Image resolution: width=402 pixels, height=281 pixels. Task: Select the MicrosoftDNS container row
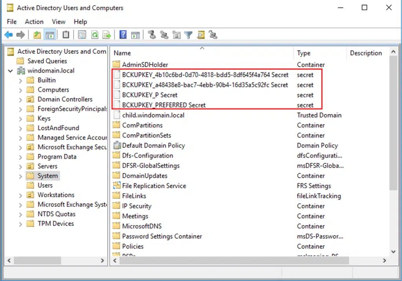coord(142,226)
